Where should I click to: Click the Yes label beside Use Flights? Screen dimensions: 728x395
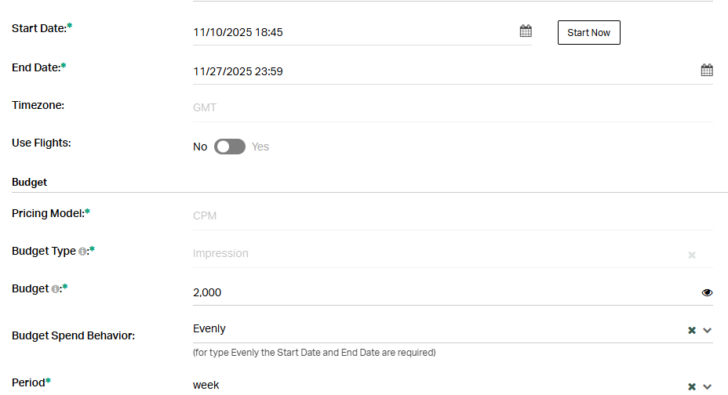(260, 147)
